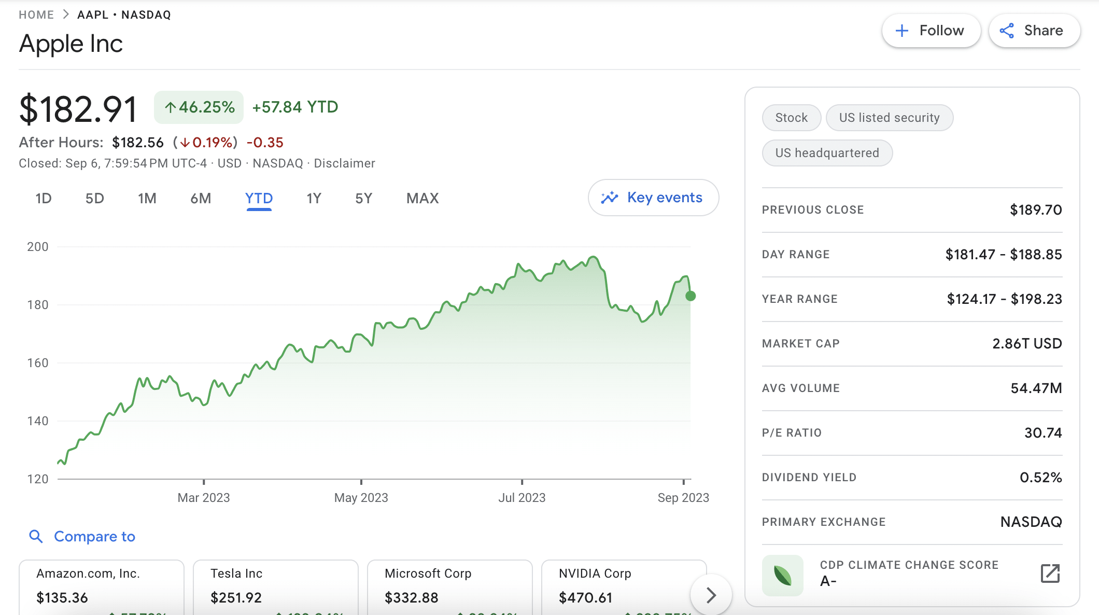1099x615 pixels.
Task: Click the US headquartered chip
Action: point(827,153)
